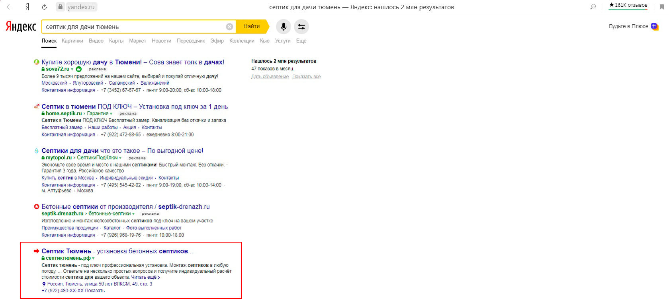Start voice search with the microphone icon
Viewport: 669px width, 301px height.
click(284, 27)
